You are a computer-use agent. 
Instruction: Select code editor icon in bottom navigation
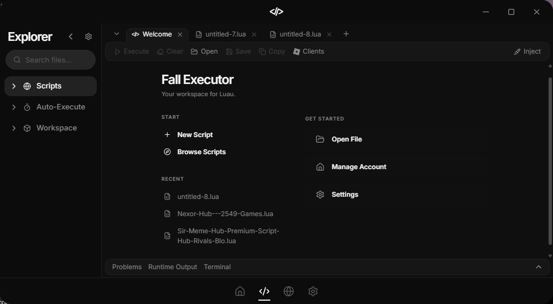[264, 291]
